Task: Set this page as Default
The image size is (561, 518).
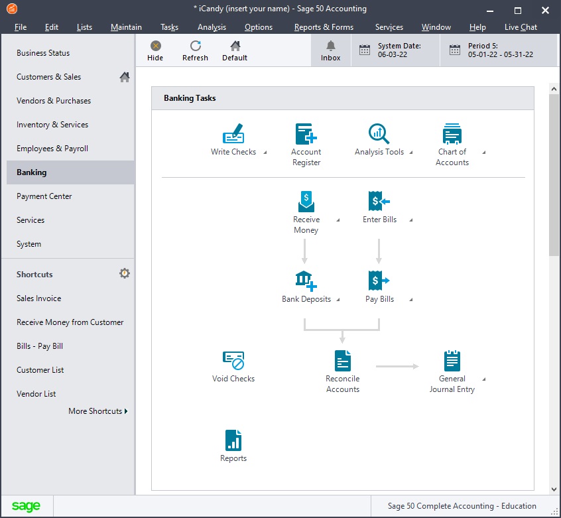Action: coord(235,50)
